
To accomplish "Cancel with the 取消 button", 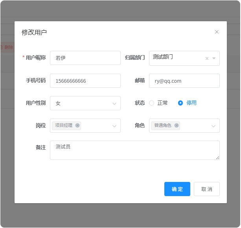I will tap(207, 189).
